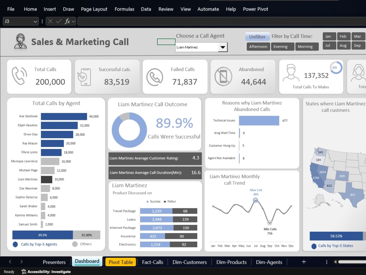Click the Calls by Top-5 Agents legend dot
The image size is (366, 275).
tap(15, 244)
